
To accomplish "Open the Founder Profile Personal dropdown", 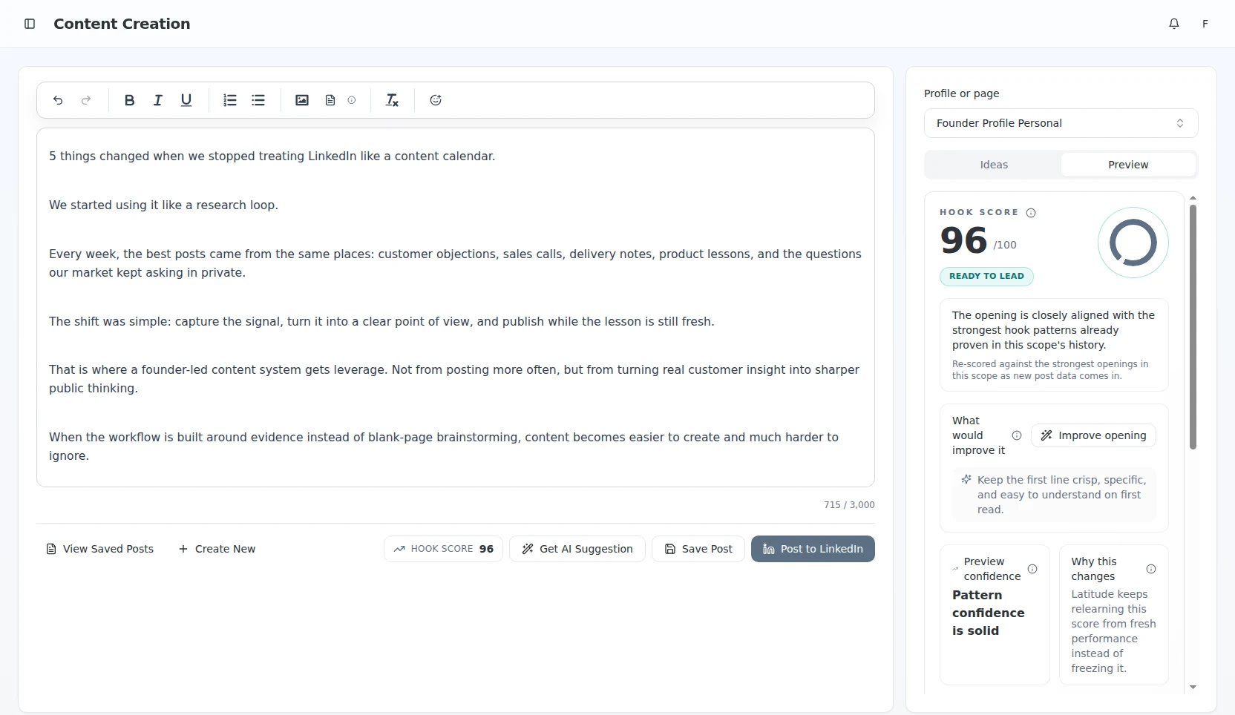I will 1061,123.
